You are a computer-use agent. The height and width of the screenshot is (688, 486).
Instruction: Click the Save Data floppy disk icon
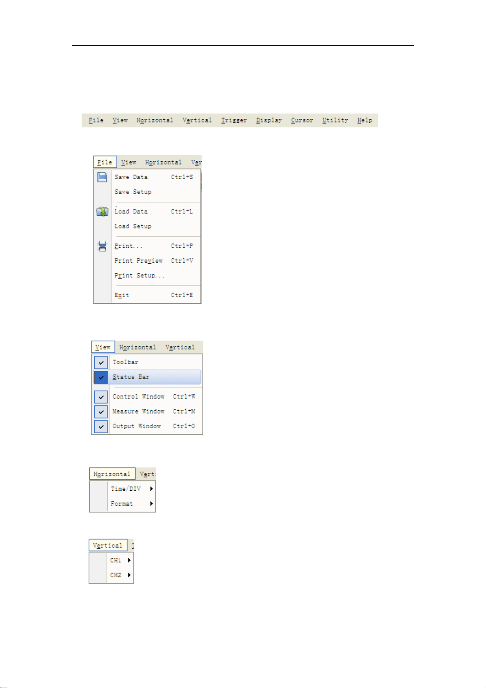click(x=102, y=177)
